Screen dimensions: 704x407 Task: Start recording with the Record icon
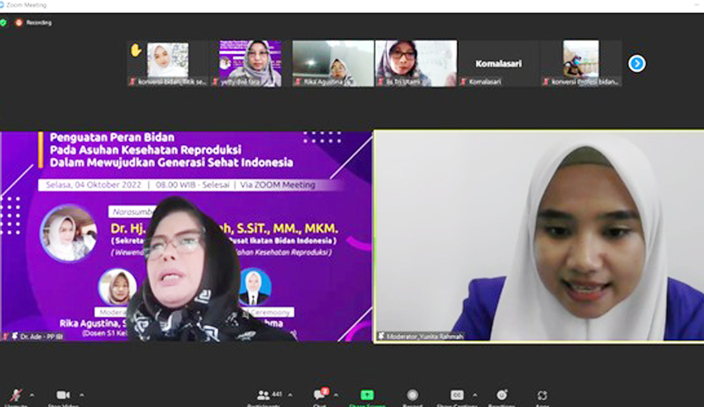(x=412, y=396)
